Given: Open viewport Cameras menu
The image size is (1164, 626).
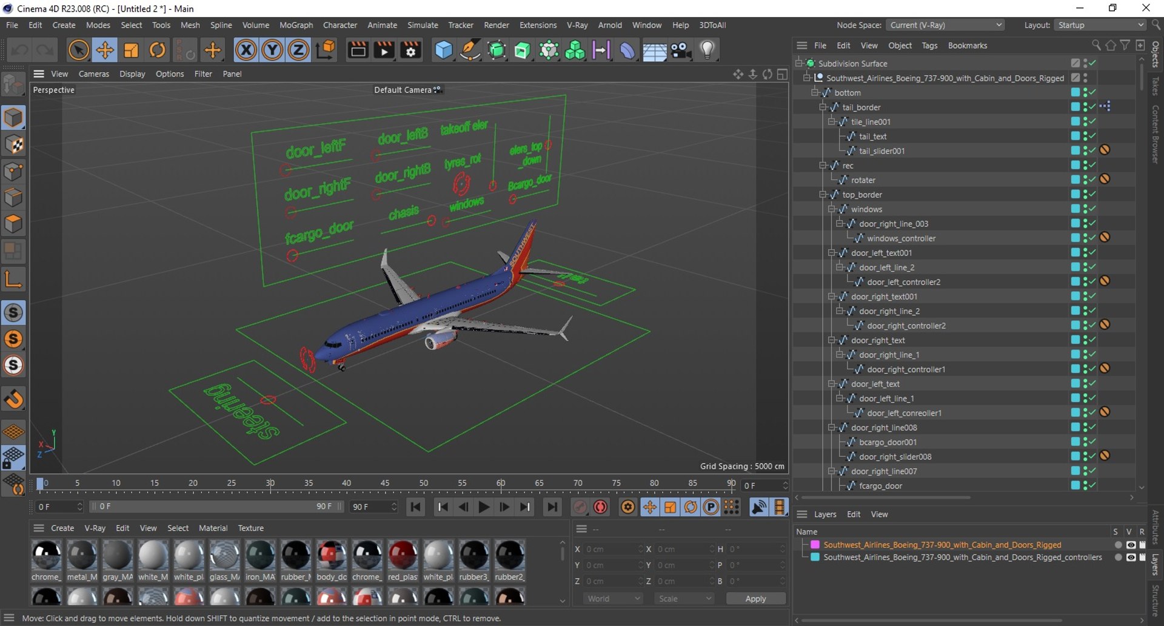Looking at the screenshot, I should tap(94, 74).
